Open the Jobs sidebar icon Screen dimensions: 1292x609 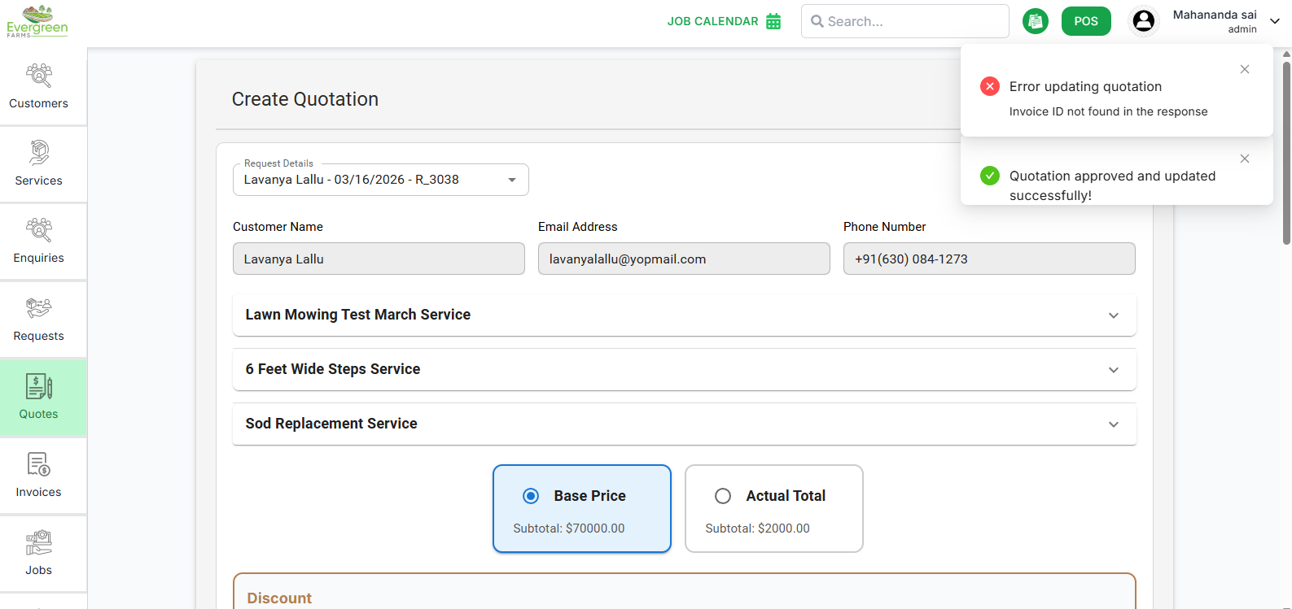(38, 553)
